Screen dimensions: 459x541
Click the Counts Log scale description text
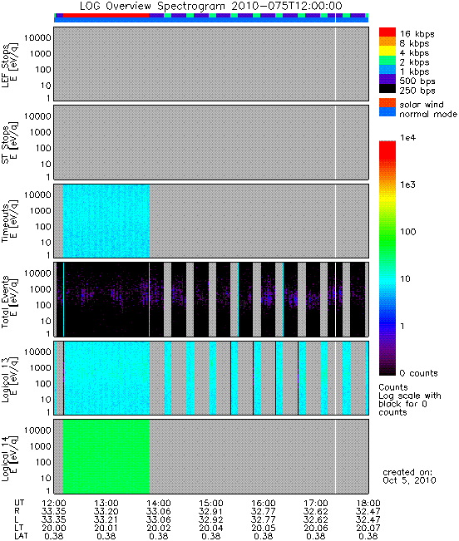tap(410, 400)
